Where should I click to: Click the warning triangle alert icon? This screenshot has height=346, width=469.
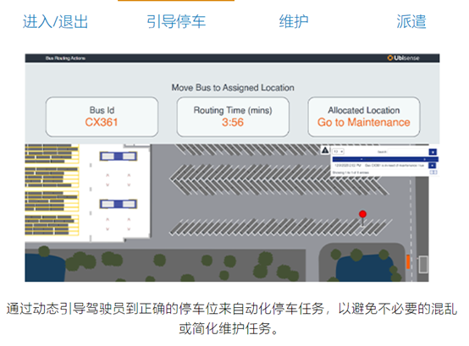325,151
